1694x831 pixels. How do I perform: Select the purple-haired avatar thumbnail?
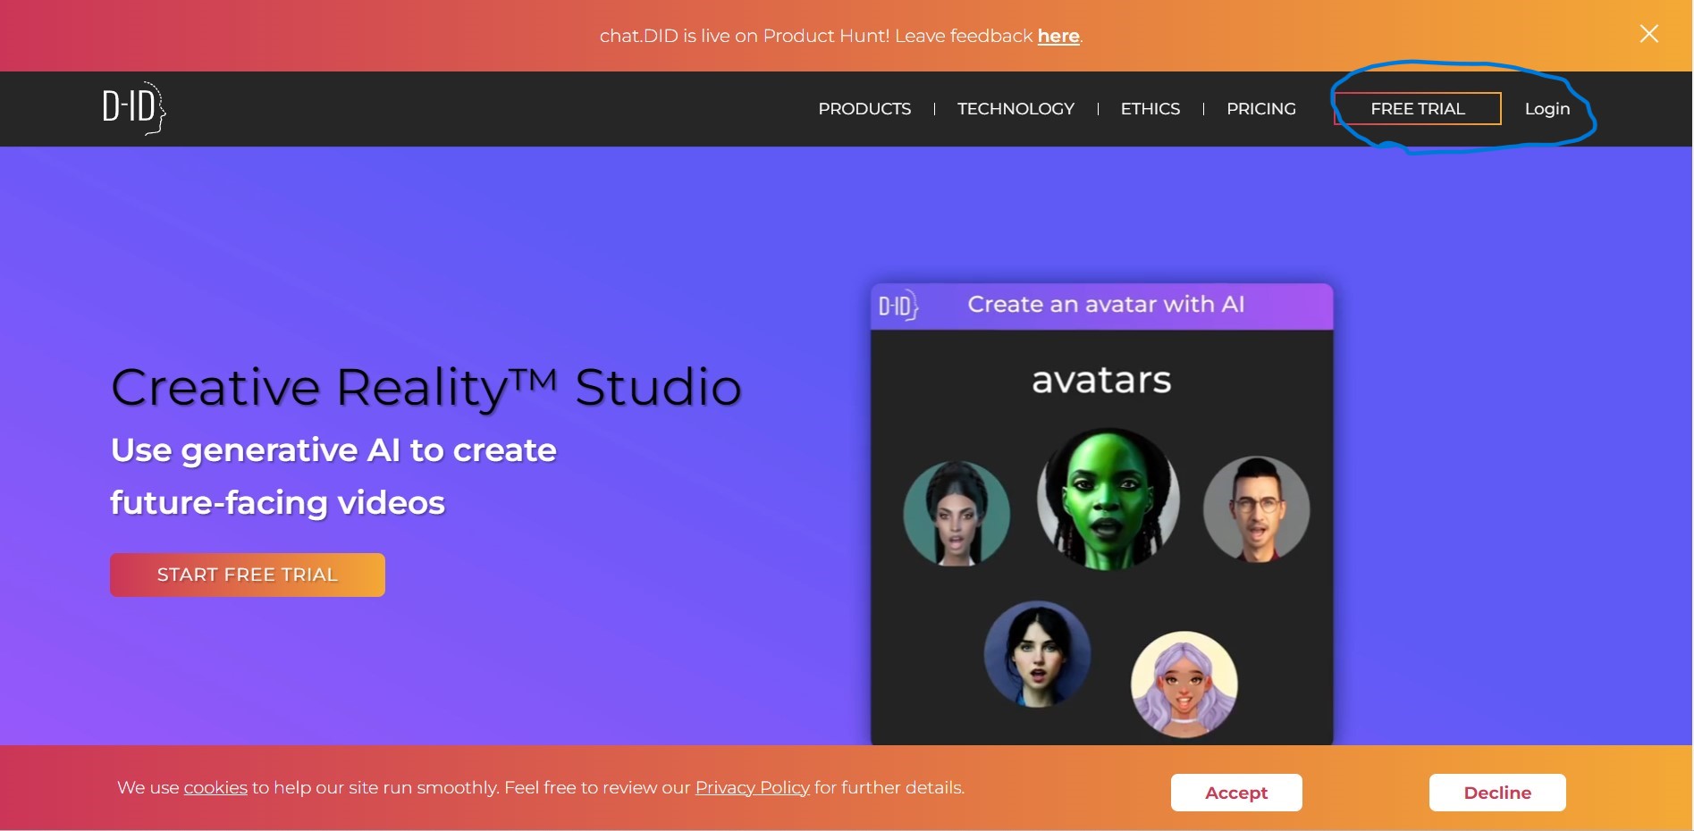coord(1183,684)
